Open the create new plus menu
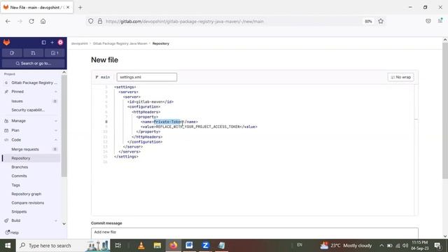The width and height of the screenshot is (448, 252). coord(52,43)
